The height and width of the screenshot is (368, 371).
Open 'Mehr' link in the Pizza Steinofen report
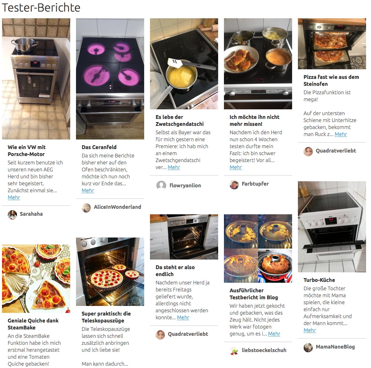pyautogui.click(x=341, y=134)
